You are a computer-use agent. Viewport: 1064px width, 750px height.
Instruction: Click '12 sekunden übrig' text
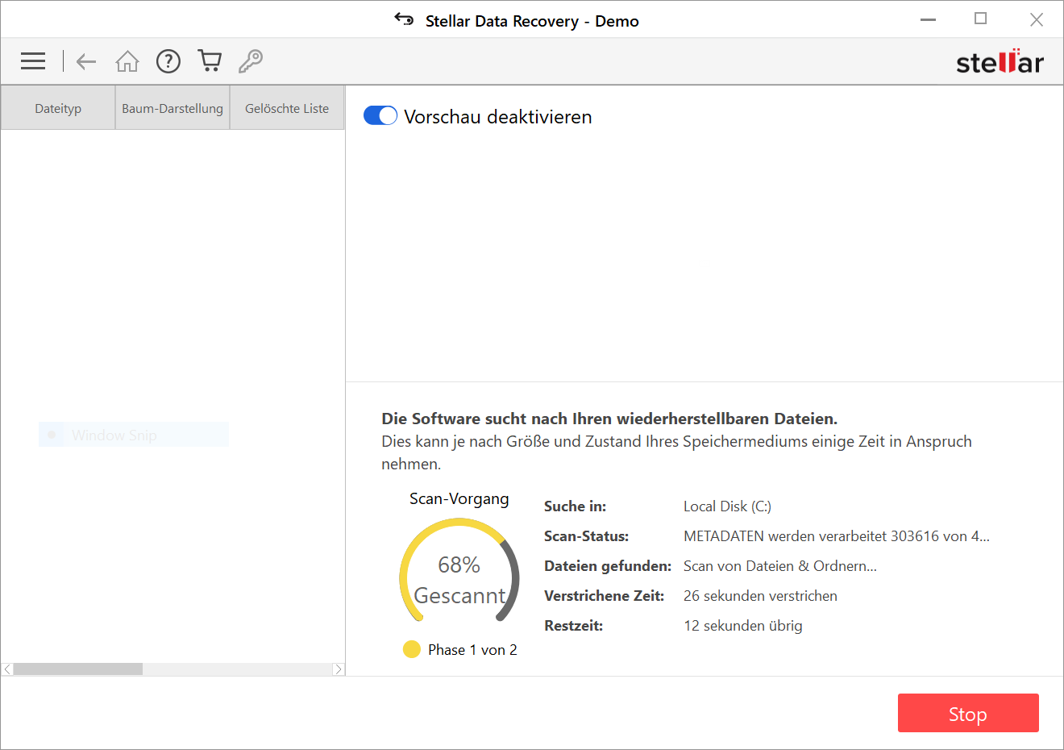pyautogui.click(x=742, y=626)
